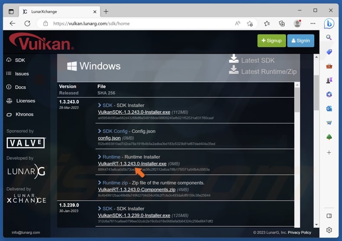Open Licenses in the left menu
This screenshot has width=342, height=241.
(x=21, y=101)
